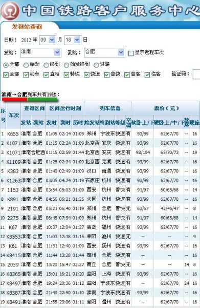
Task: Toggle the 快速 checkbox
Action: [x=86, y=74]
